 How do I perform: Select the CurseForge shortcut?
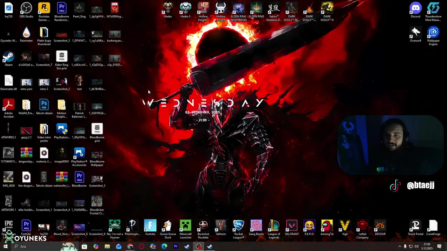pyautogui.click(x=433, y=228)
